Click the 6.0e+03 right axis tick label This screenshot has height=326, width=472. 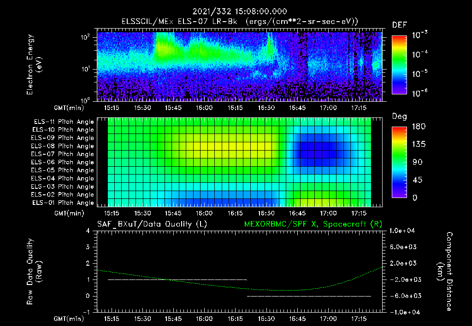tap(403, 247)
